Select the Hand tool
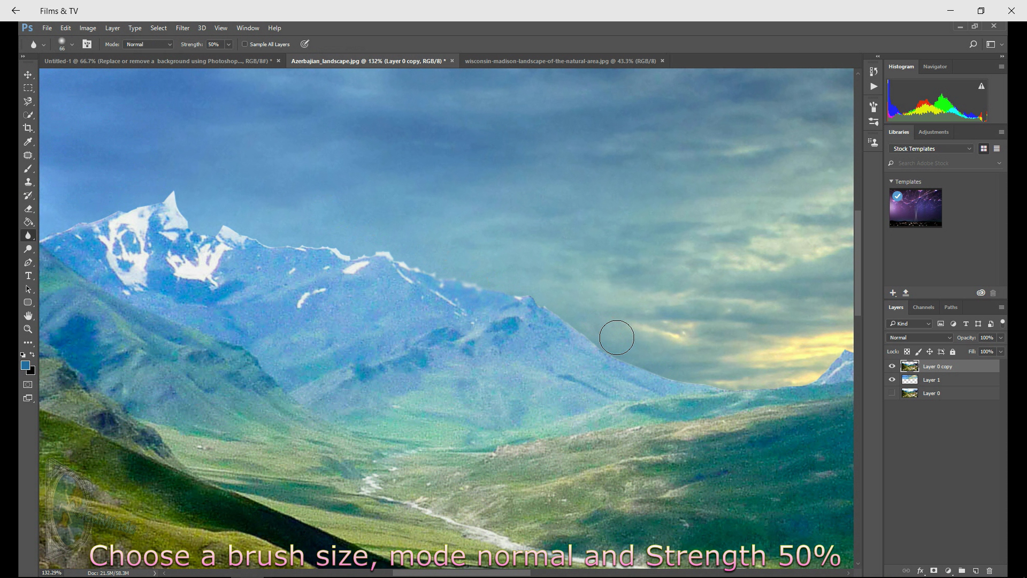1027x578 pixels. (28, 316)
